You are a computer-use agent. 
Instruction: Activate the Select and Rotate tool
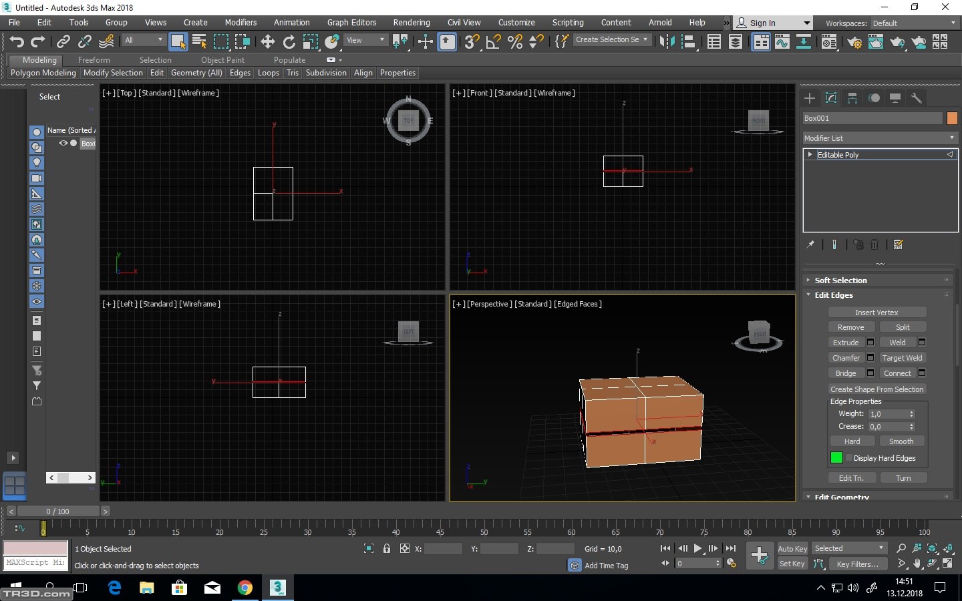click(289, 42)
